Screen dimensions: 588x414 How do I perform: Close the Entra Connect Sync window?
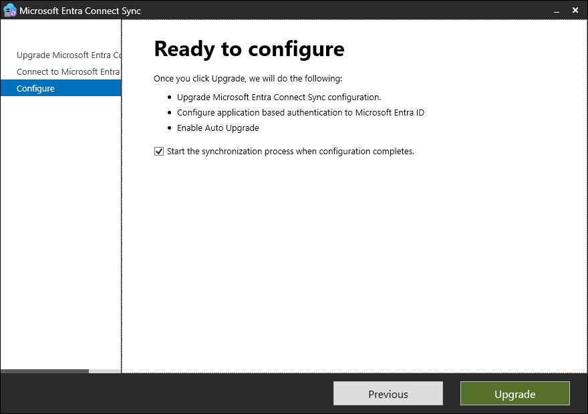click(x=575, y=11)
